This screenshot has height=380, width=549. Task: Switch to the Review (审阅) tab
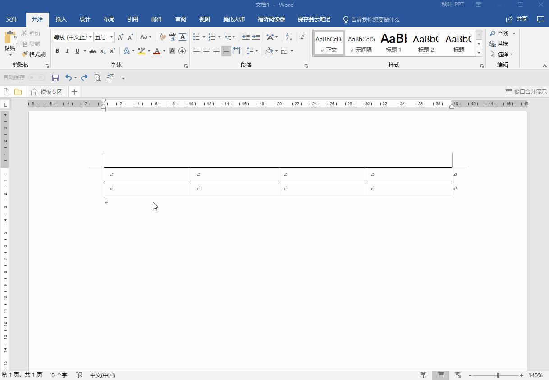point(181,19)
